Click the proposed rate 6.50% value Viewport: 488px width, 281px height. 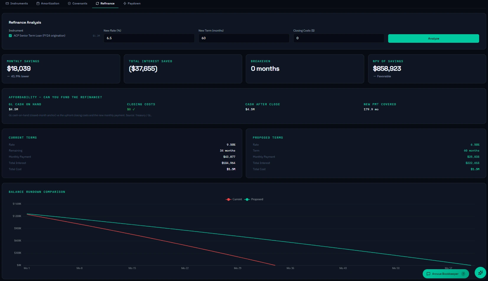click(x=475, y=145)
